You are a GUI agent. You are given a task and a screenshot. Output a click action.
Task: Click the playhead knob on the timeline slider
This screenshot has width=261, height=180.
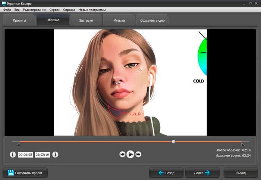[174, 142]
